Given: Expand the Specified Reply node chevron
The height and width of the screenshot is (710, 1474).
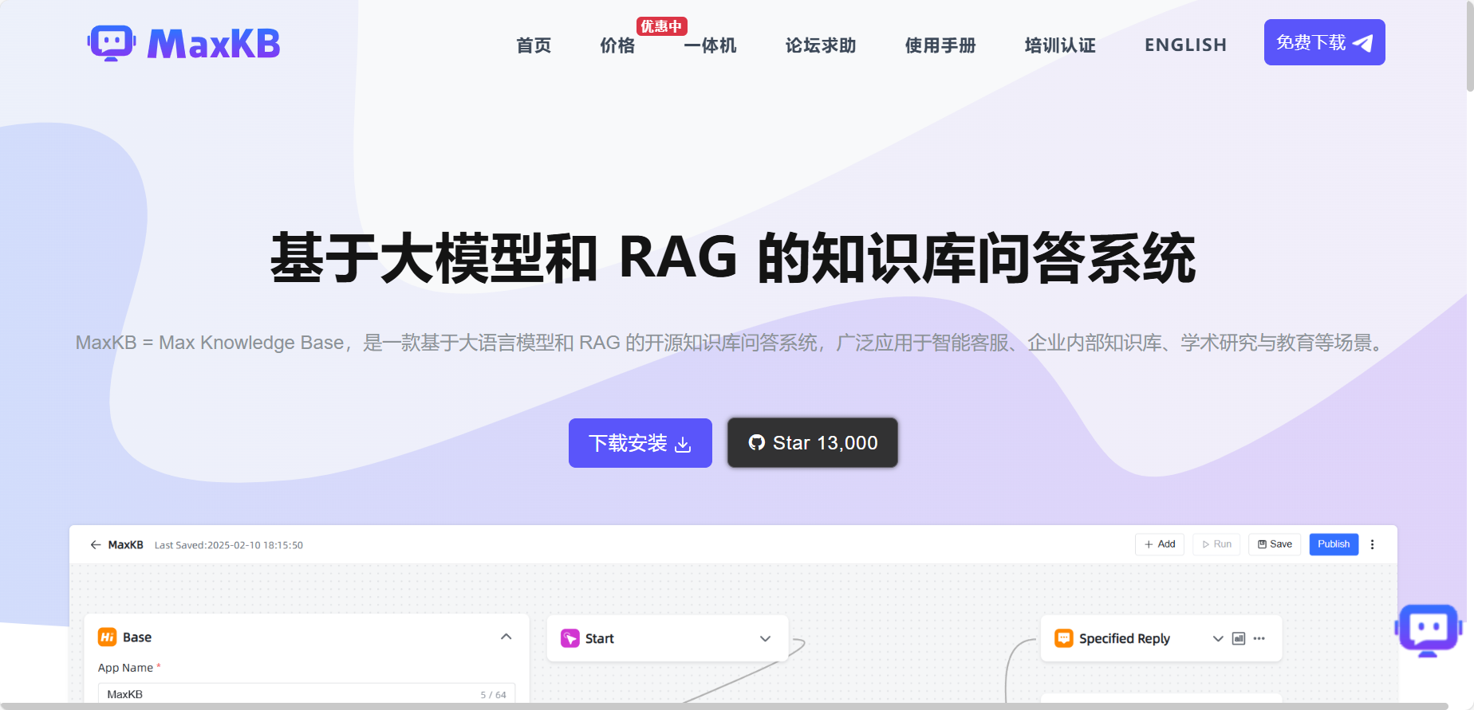Looking at the screenshot, I should pos(1217,638).
